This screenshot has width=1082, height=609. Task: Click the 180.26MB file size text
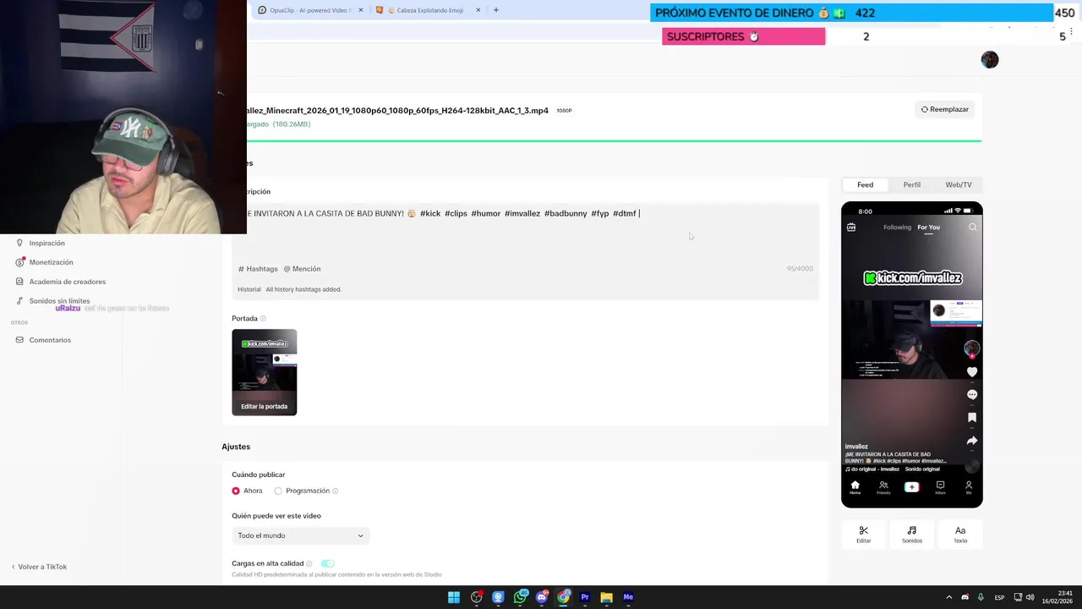pos(292,124)
